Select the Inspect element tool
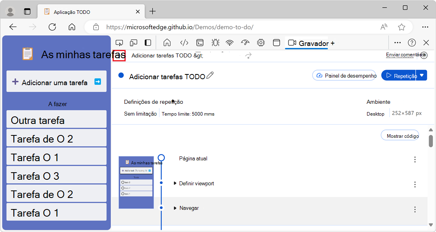Image resolution: width=436 pixels, height=232 pixels. tap(119, 43)
